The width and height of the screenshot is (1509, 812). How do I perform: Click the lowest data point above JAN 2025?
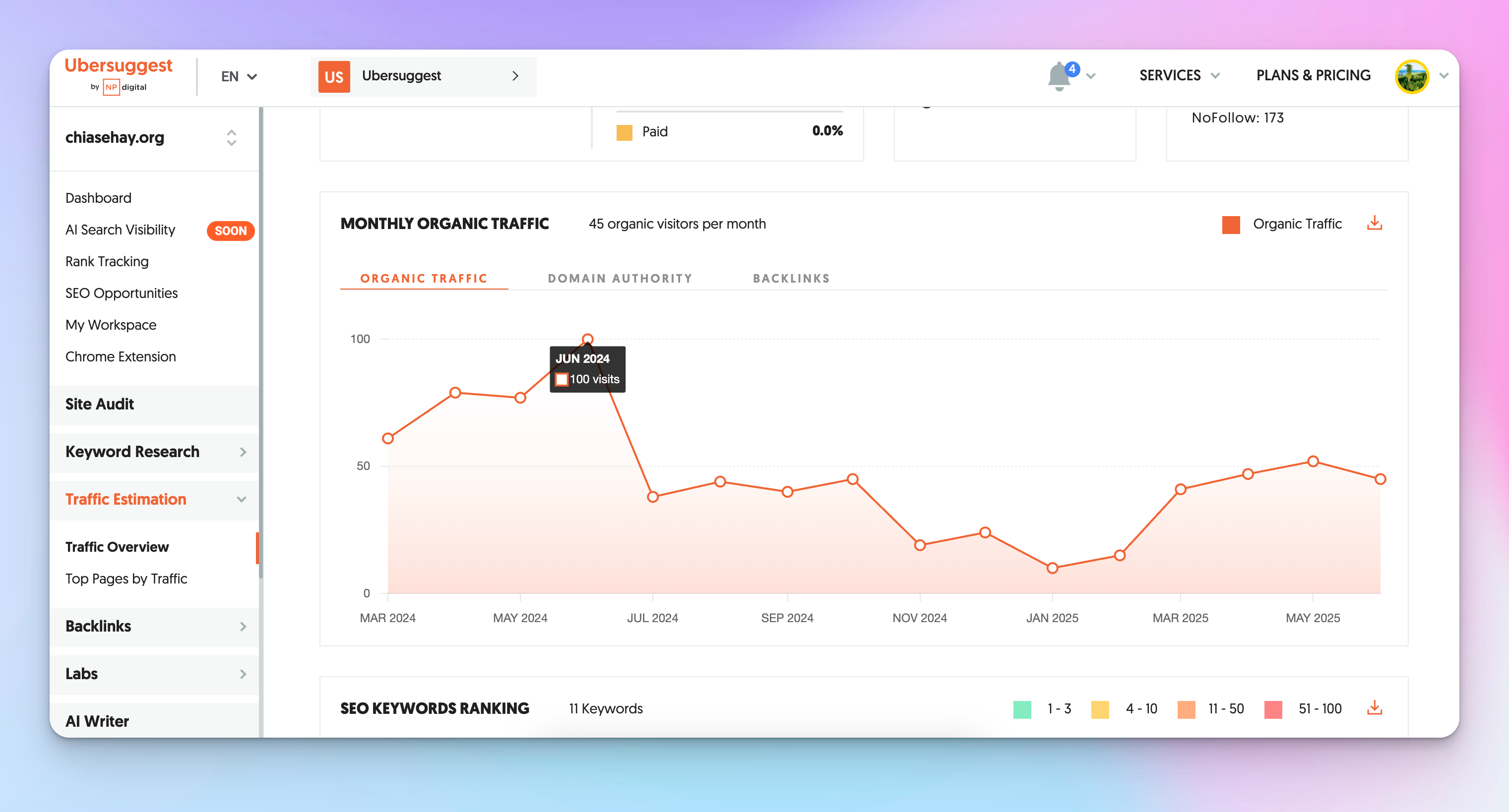tap(1052, 568)
